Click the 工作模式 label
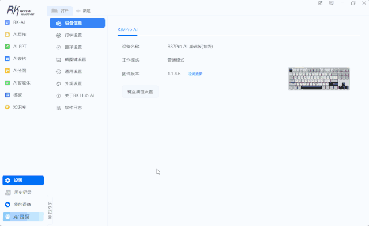The image size is (369, 226). click(131, 60)
